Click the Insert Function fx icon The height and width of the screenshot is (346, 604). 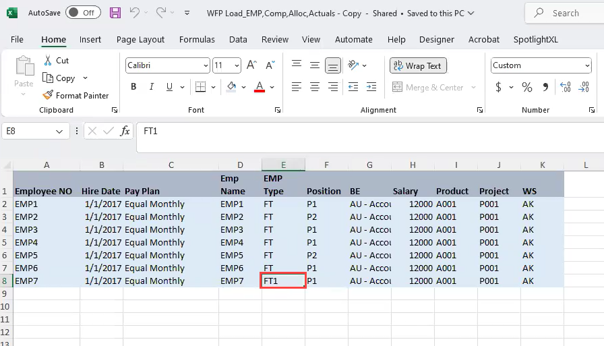[x=125, y=131]
